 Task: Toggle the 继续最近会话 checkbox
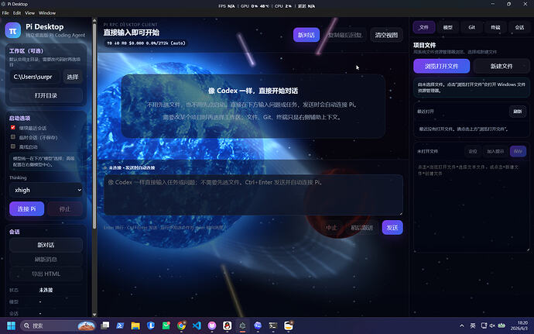tap(13, 127)
